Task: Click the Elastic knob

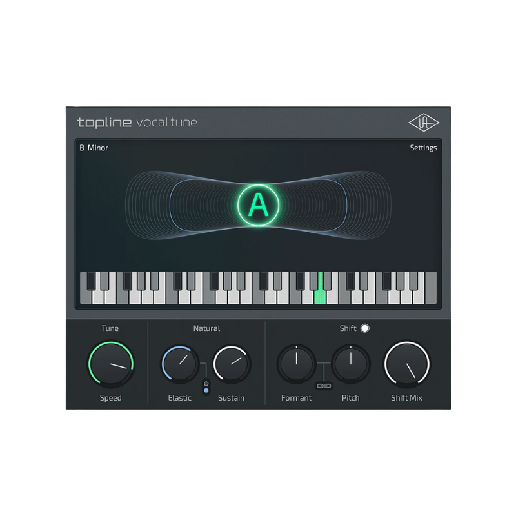Action: [x=180, y=364]
